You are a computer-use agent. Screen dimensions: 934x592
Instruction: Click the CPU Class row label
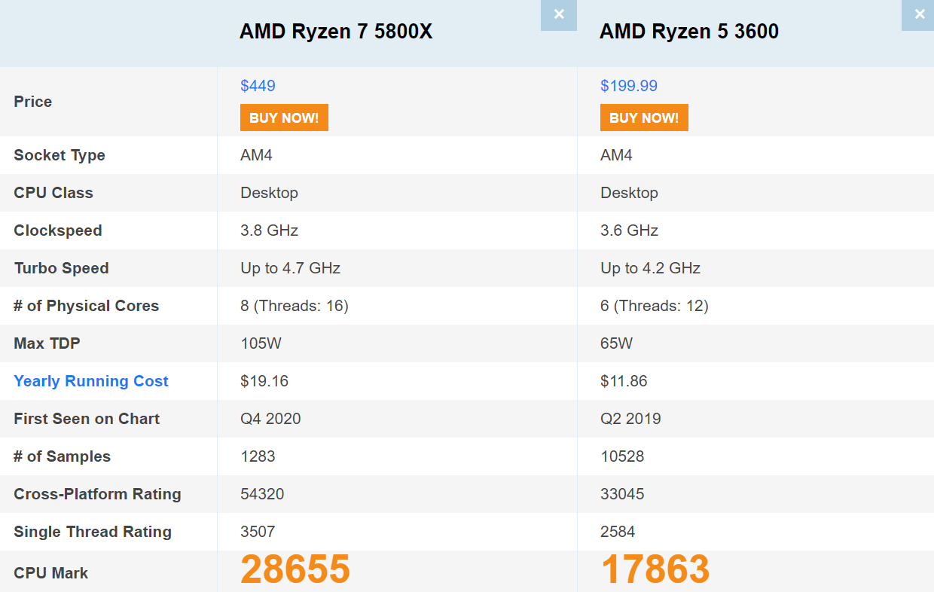click(x=53, y=193)
